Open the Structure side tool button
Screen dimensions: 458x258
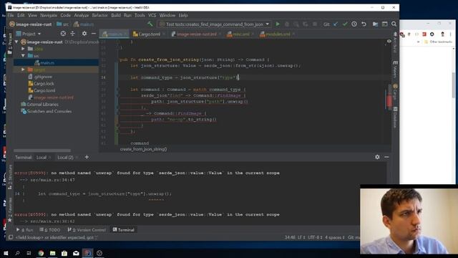(10, 176)
